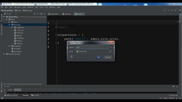Open the Project panel settings gear
Image resolution: width=182 pixels, height=102 pixels.
[x=41, y=14]
